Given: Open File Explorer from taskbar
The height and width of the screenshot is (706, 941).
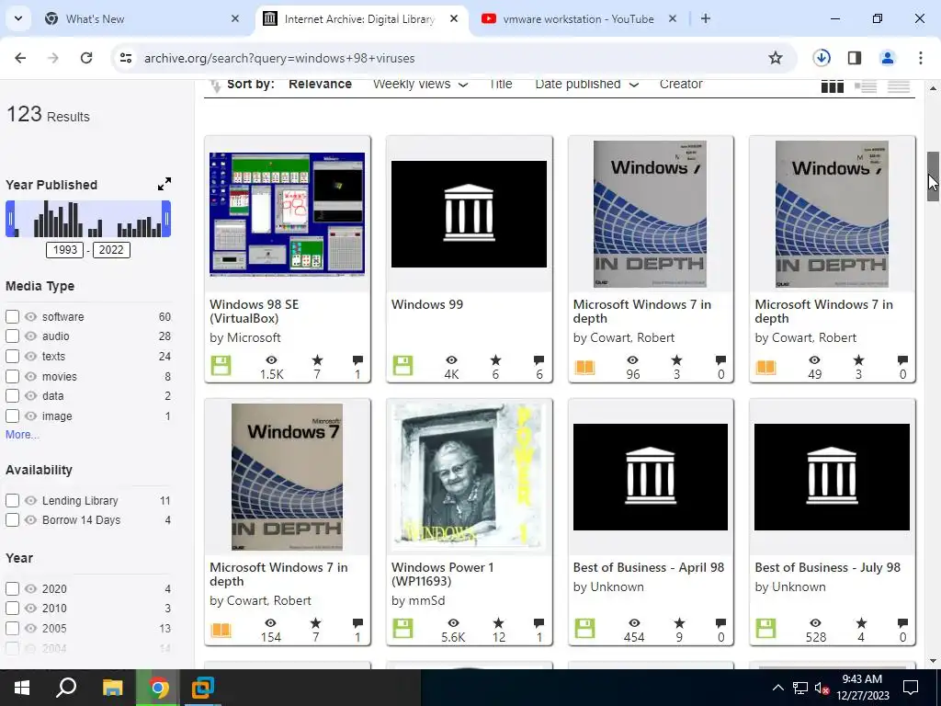Looking at the screenshot, I should (x=112, y=688).
